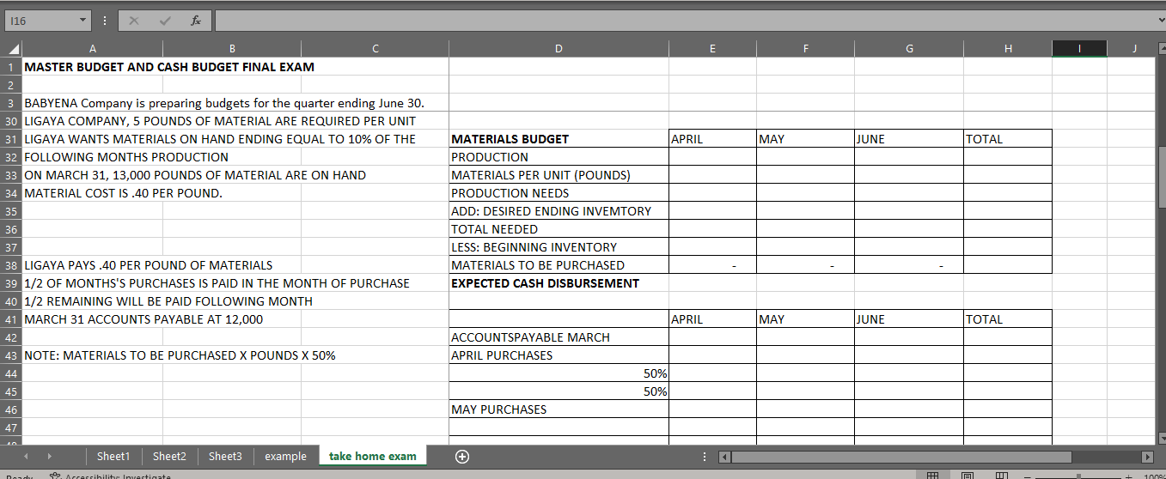The height and width of the screenshot is (479, 1166).
Task: Click the TOTAL NEEDED cell
Action: tap(559, 229)
